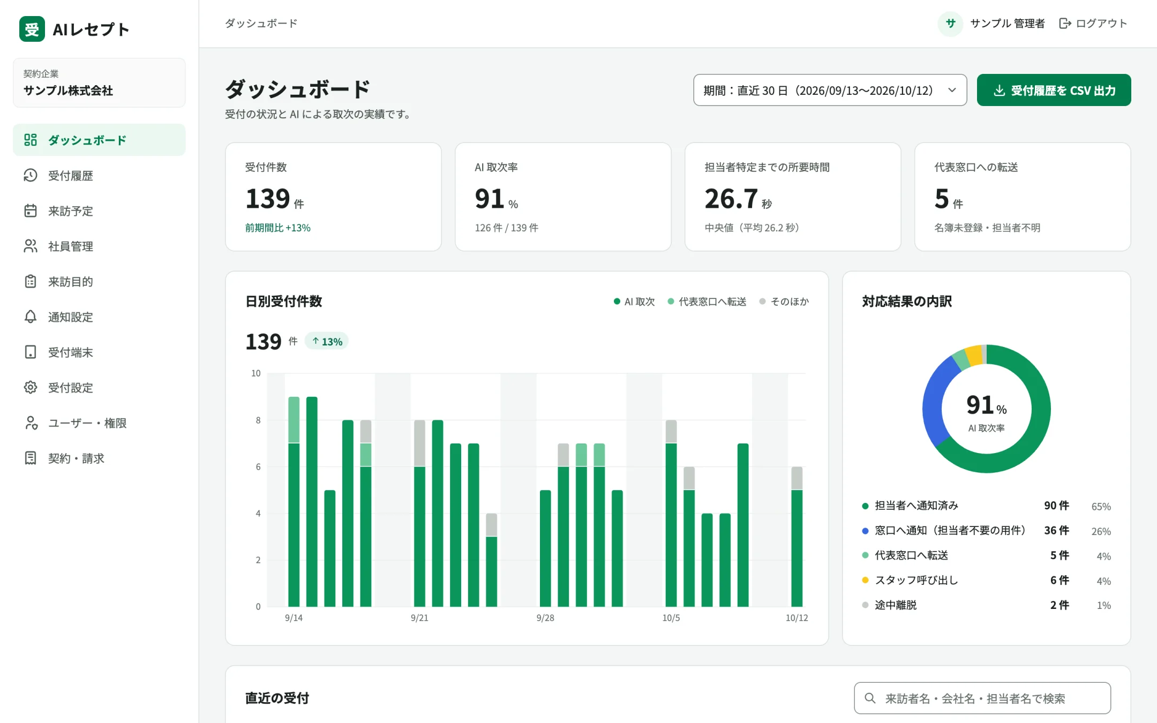The width and height of the screenshot is (1157, 723).
Task: Click 受付履歴を CSV 出力 button
Action: 1054,90
